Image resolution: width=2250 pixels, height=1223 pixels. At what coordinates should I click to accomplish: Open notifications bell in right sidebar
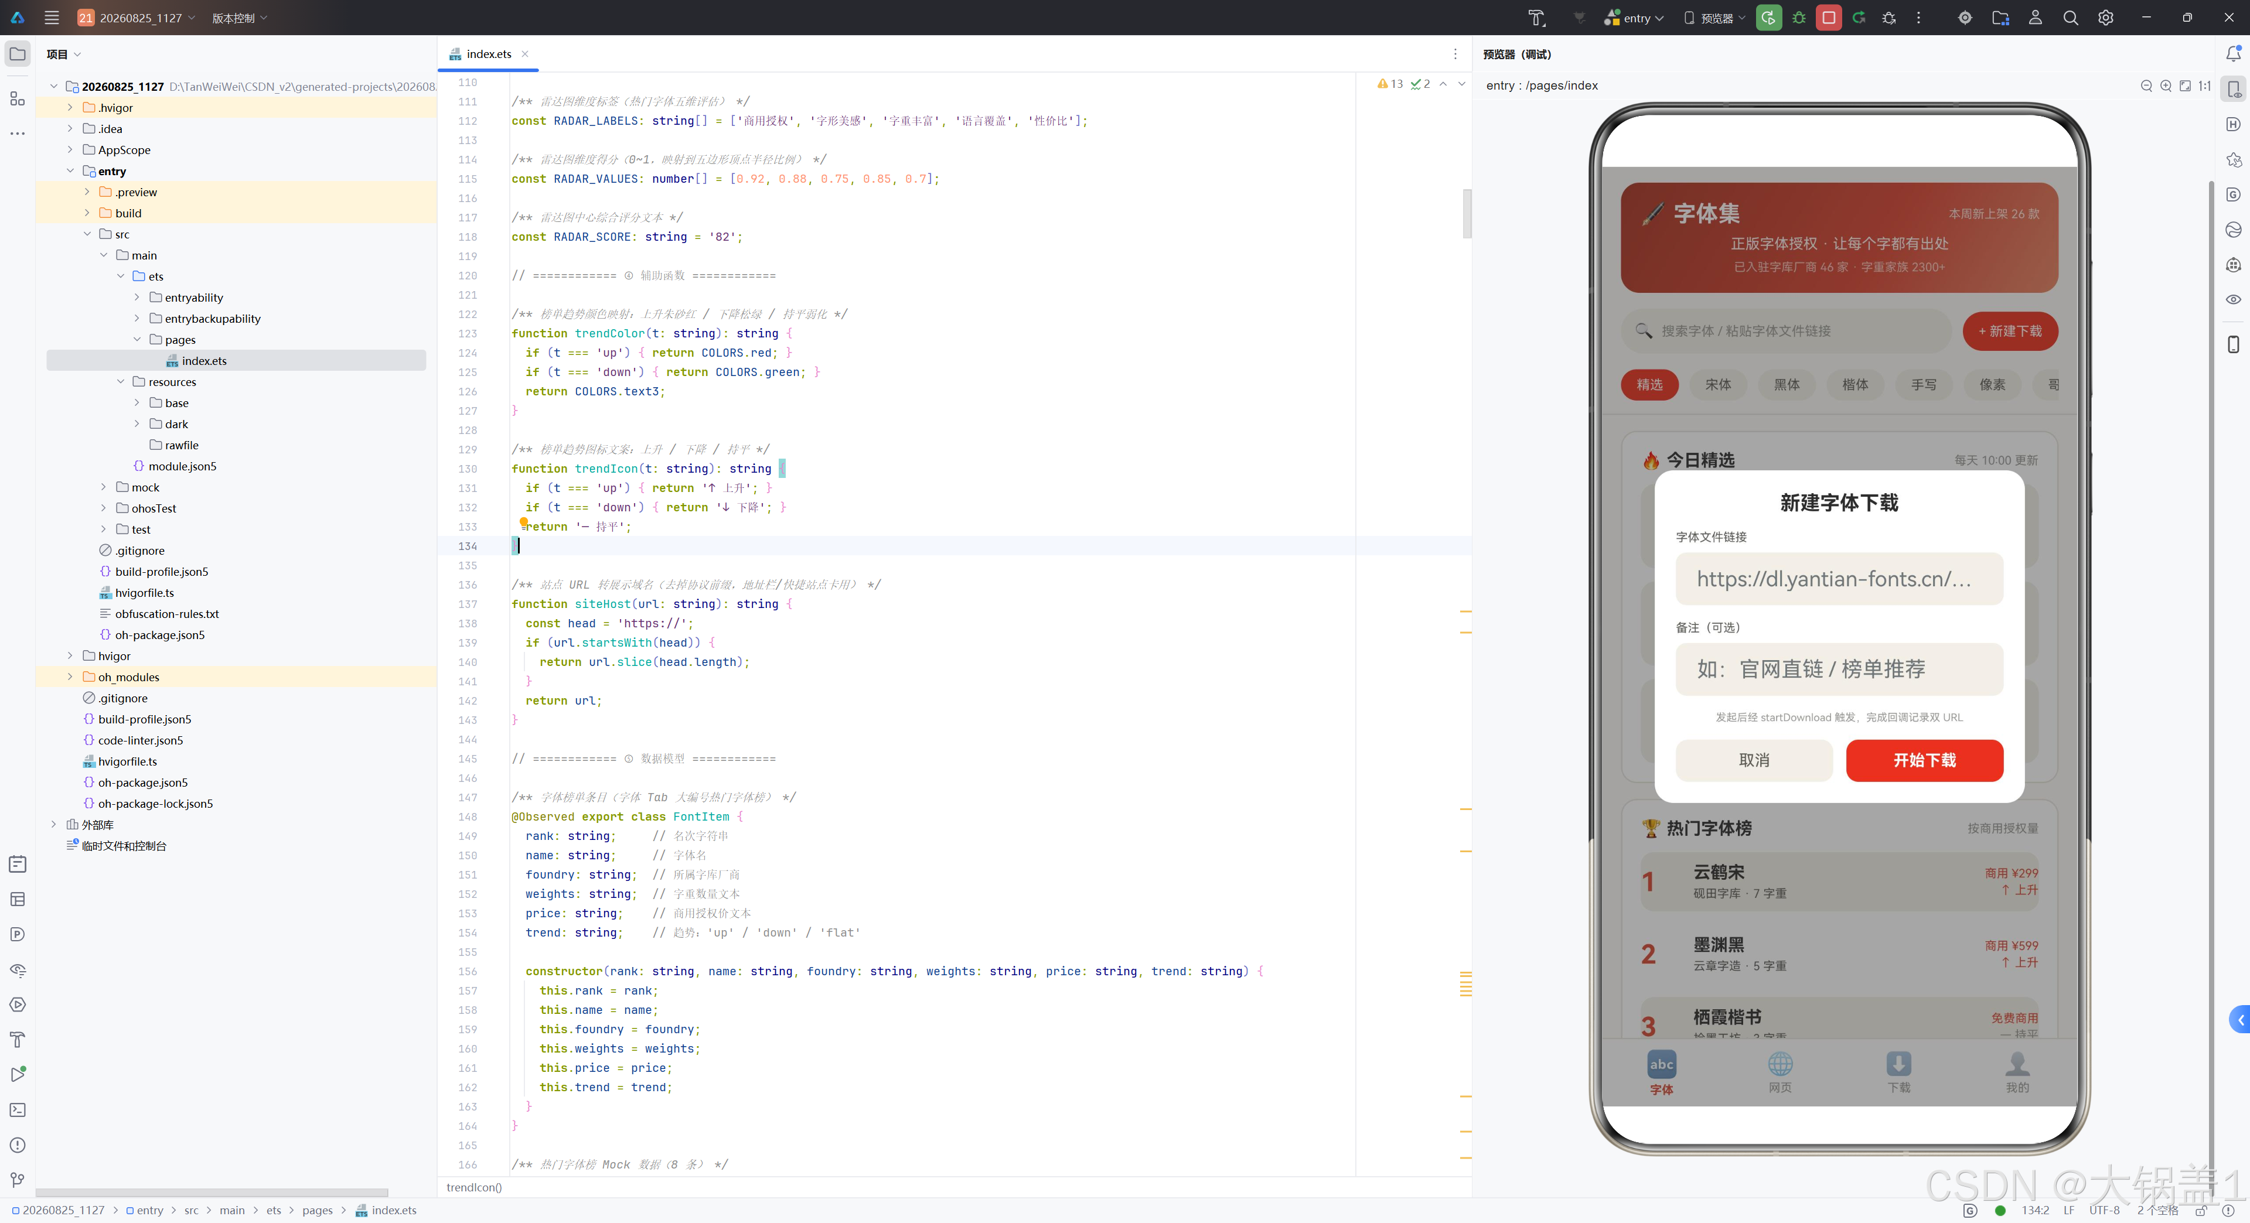pos(2234,54)
